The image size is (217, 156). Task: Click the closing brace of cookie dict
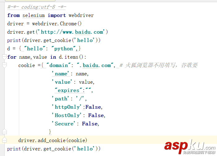[50, 132]
